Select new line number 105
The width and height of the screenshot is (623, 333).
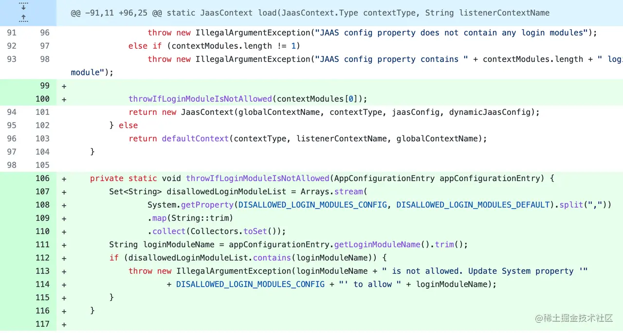[42, 165]
